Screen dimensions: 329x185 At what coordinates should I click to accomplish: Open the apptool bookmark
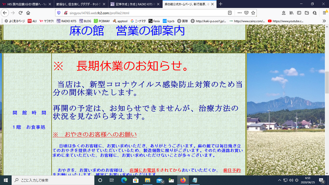coord(120,21)
